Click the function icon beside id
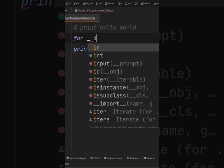 pos(91,71)
